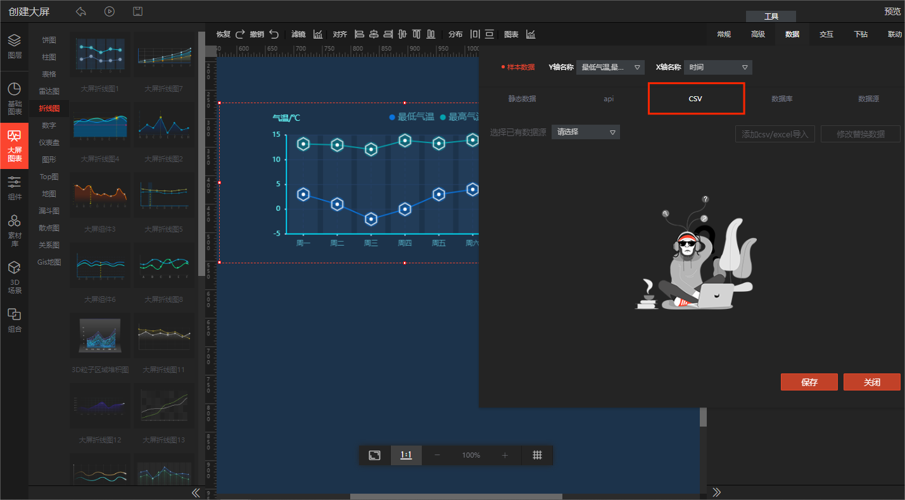Click the 关闭 close button

pos(872,382)
